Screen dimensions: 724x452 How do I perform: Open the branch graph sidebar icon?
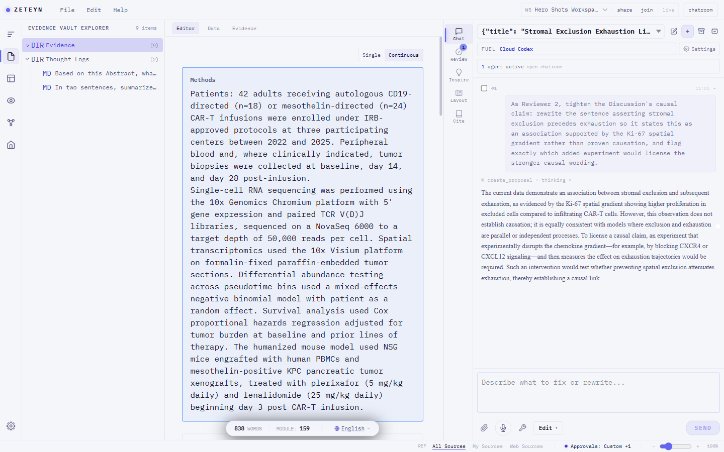pos(11,123)
